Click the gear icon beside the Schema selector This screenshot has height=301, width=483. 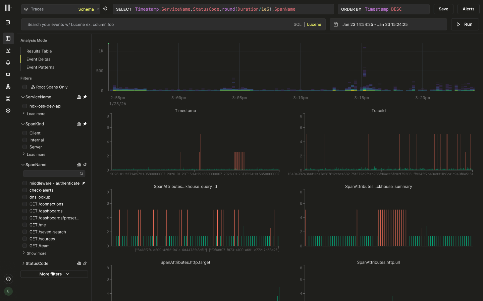105,8
